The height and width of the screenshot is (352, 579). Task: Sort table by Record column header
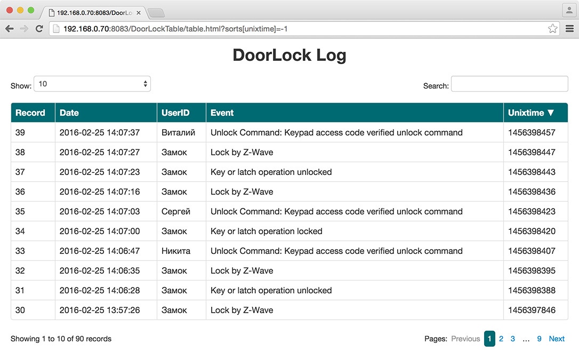pyautogui.click(x=30, y=113)
